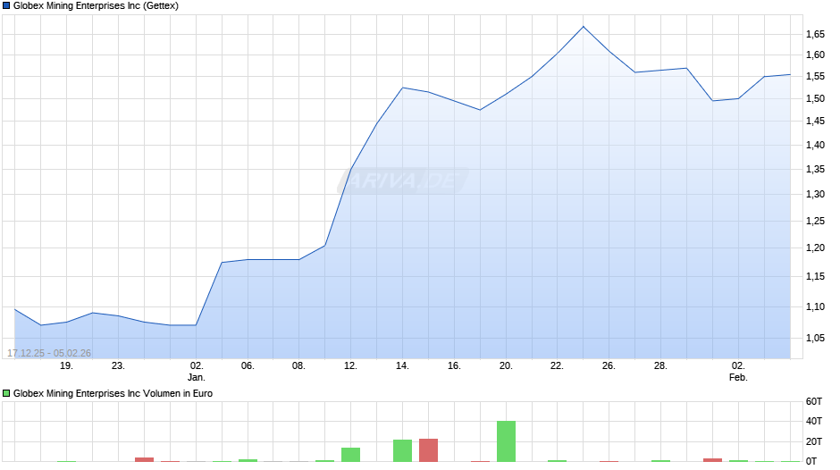Click the price axis label 1,30

coord(815,194)
